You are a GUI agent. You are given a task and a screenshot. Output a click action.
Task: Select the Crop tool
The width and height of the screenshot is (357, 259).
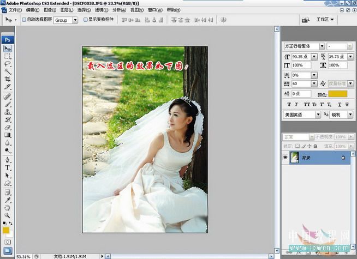click(8, 79)
